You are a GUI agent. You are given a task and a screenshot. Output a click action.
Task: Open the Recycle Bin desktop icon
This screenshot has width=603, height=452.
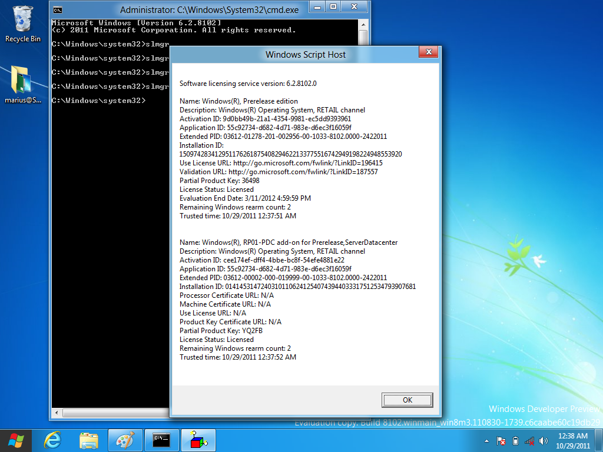click(22, 24)
